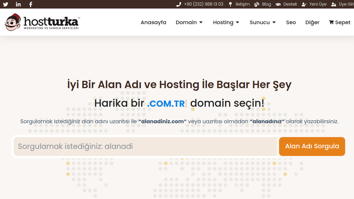
Task: Focus the domain search input field
Action: [146, 146]
